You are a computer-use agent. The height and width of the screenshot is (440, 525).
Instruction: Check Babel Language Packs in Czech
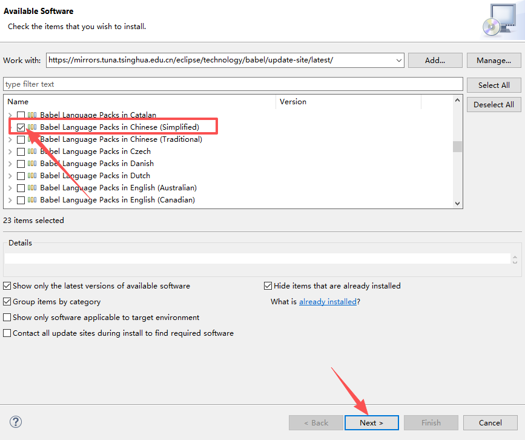click(x=21, y=152)
